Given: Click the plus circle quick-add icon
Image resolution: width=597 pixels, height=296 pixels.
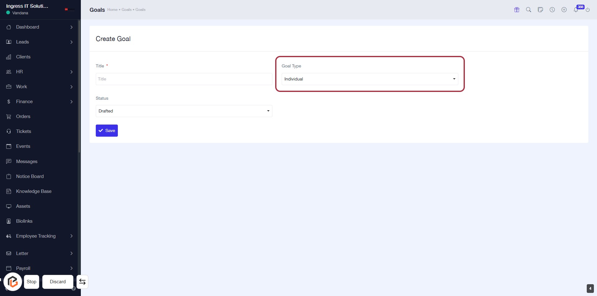Looking at the screenshot, I should click(x=564, y=10).
